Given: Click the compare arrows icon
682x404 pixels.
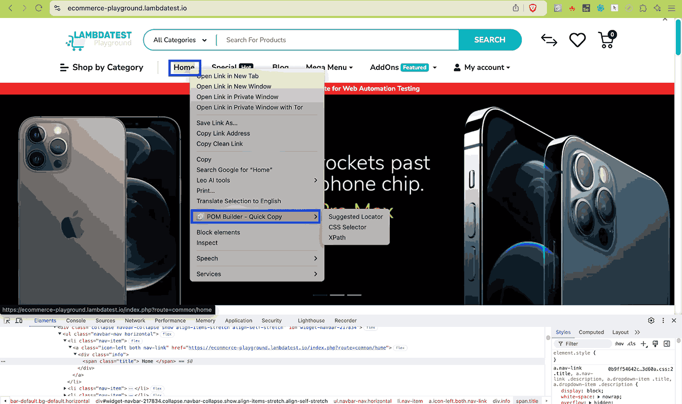Looking at the screenshot, I should (548, 40).
